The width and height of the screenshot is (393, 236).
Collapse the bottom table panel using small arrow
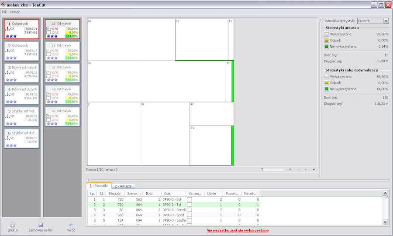(88, 180)
